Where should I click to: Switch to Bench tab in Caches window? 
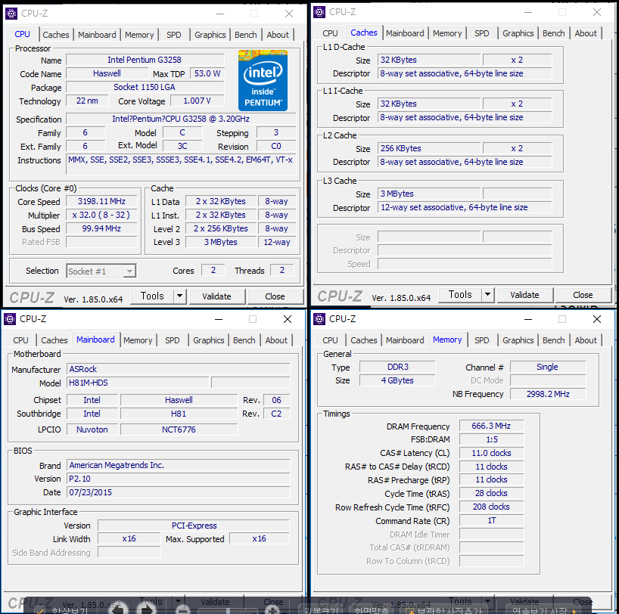(x=553, y=33)
